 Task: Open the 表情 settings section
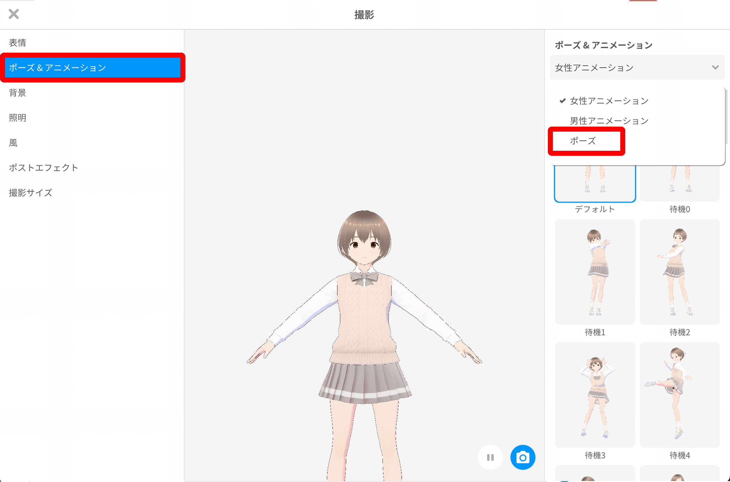pyautogui.click(x=18, y=43)
